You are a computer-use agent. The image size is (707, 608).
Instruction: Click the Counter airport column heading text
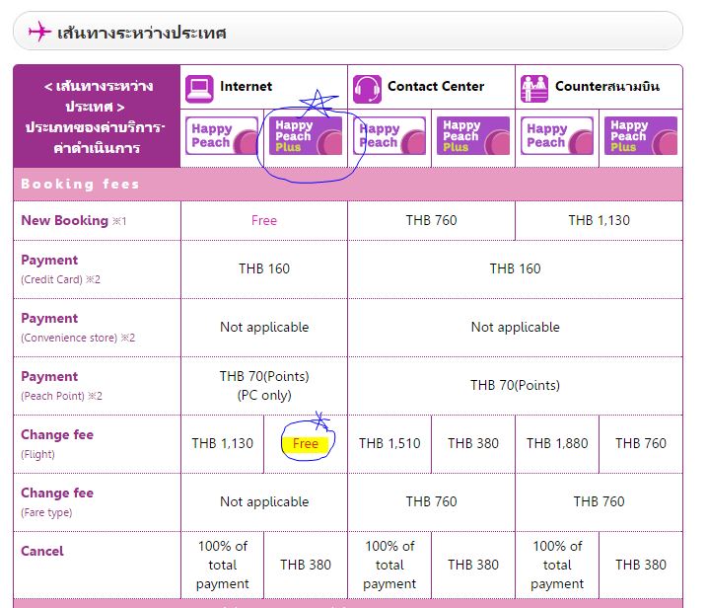606,86
